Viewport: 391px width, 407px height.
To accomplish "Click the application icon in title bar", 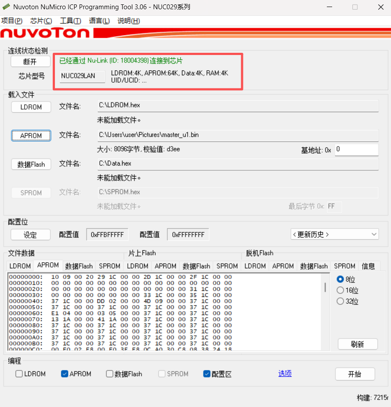I will pyautogui.click(x=6, y=7).
